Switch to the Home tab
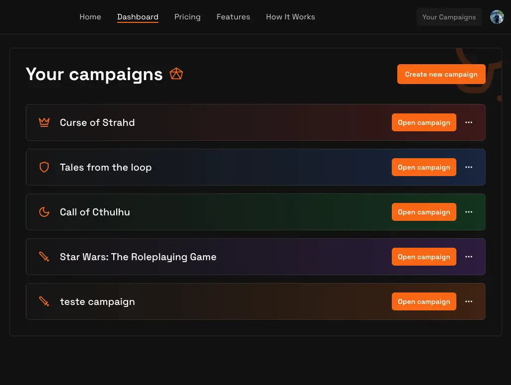Viewport: 511px width, 385px height. (x=90, y=16)
